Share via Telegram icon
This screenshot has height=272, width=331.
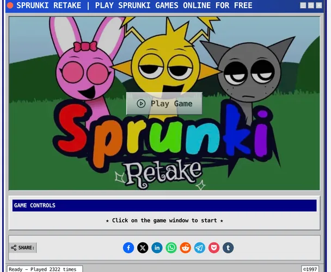click(200, 248)
